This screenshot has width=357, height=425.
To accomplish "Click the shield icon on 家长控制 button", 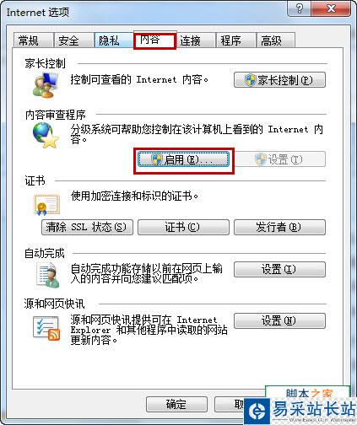I will pyautogui.click(x=250, y=80).
